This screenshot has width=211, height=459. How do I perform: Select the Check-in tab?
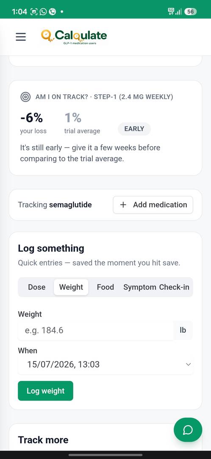[x=174, y=287]
